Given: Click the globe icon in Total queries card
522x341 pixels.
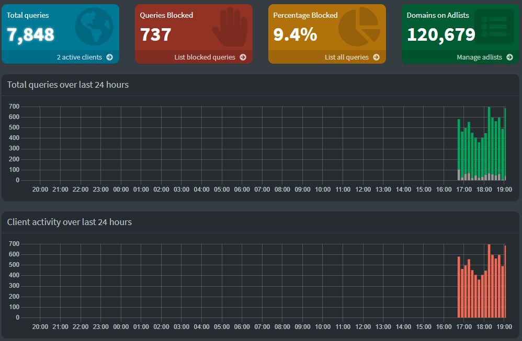Looking at the screenshot, I should coord(94,27).
